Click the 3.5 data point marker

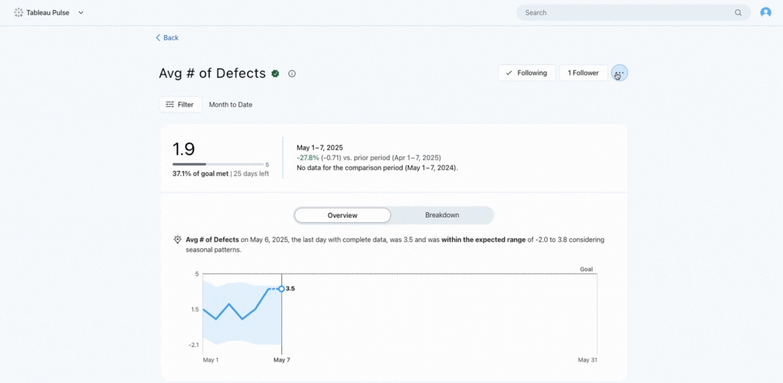281,289
